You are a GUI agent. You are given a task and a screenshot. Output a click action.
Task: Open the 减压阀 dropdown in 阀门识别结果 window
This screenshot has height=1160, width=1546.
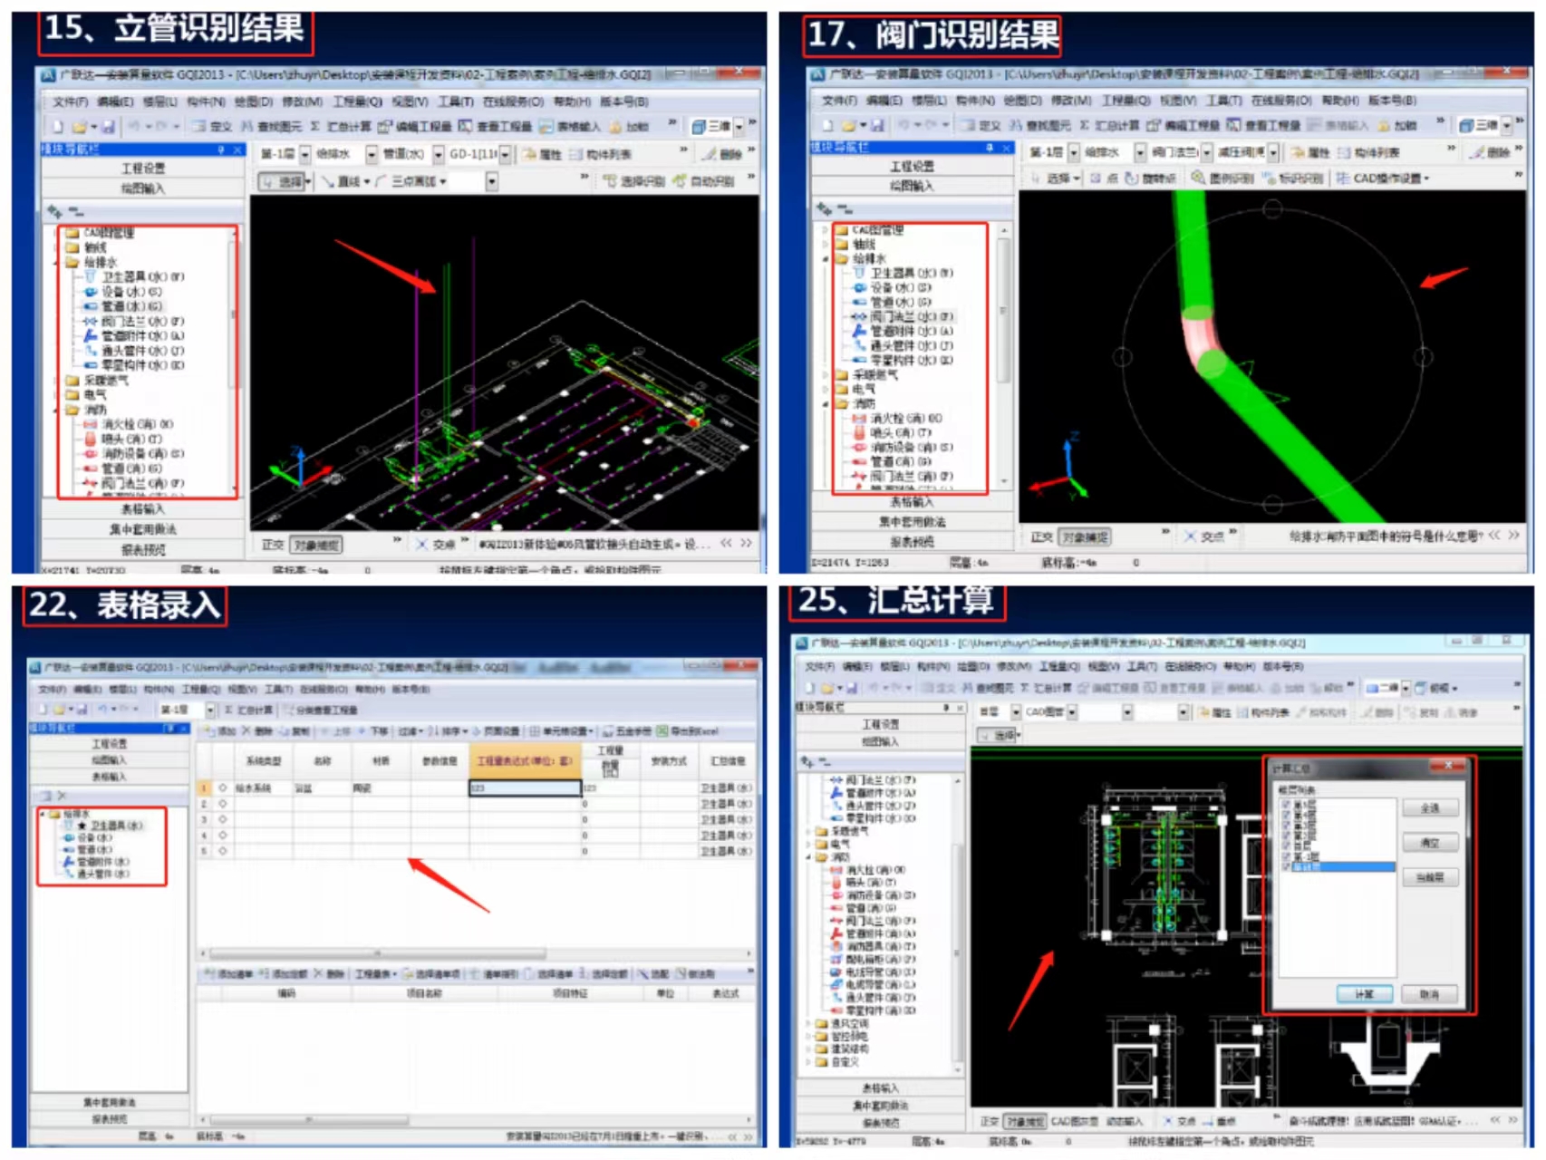pos(1273,152)
